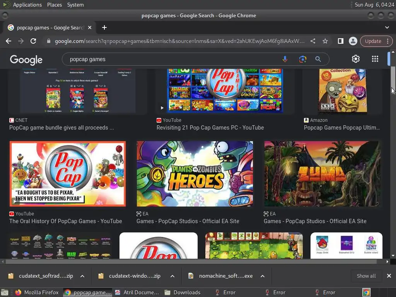
Task: Open the CNET PopCap bundle thumbnail
Action: click(78, 91)
